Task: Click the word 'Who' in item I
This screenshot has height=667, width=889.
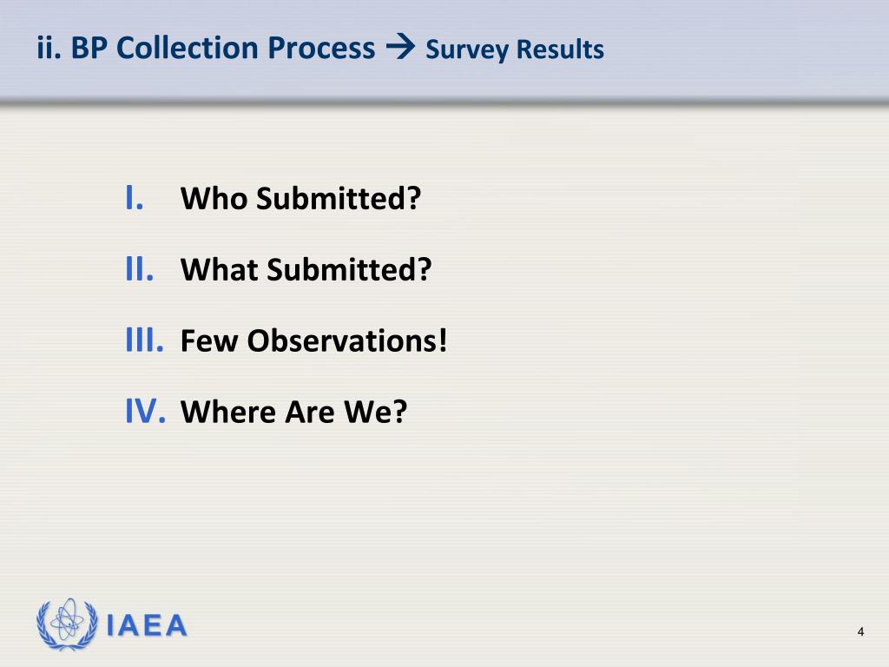Action: 214,199
